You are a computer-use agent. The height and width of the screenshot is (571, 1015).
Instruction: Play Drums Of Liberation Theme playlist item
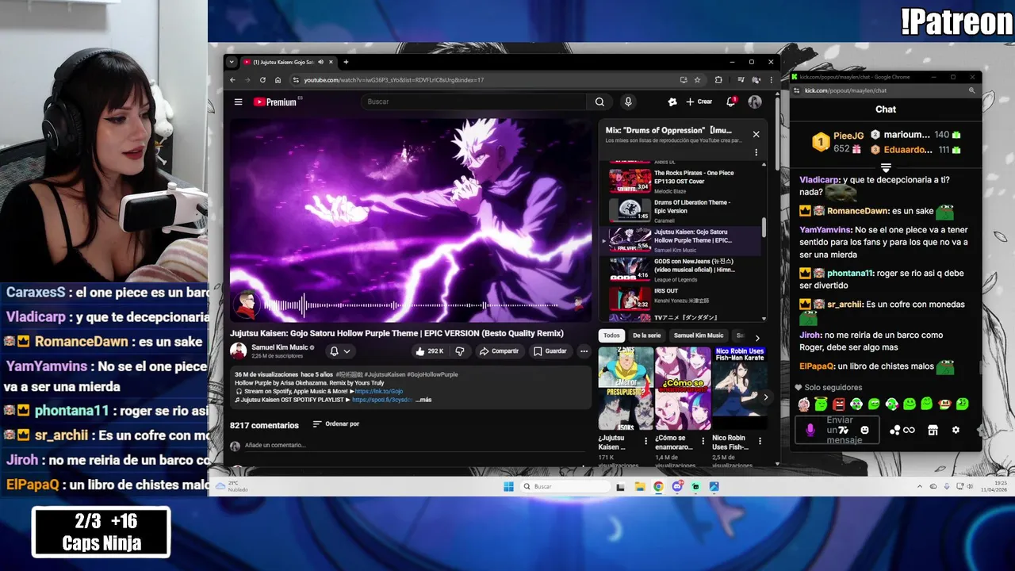click(x=682, y=210)
